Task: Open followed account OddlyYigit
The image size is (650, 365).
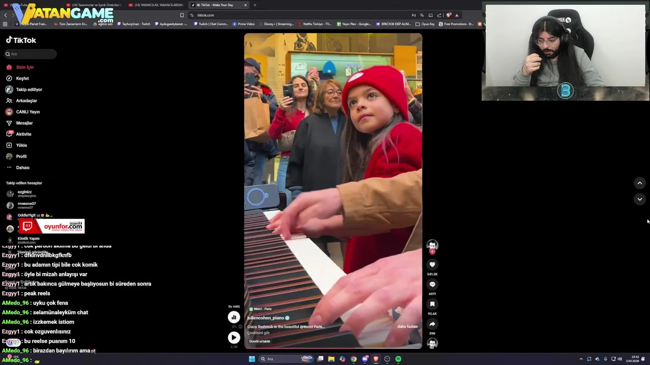Action: (29, 216)
